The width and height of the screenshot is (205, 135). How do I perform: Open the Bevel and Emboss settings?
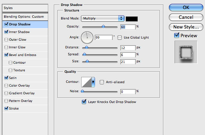click(x=23, y=55)
